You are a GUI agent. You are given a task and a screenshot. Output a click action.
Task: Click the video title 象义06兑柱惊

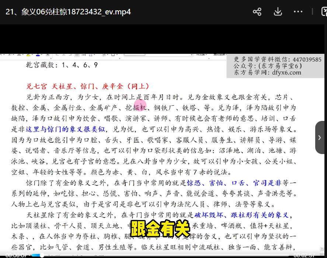[x=68, y=12]
